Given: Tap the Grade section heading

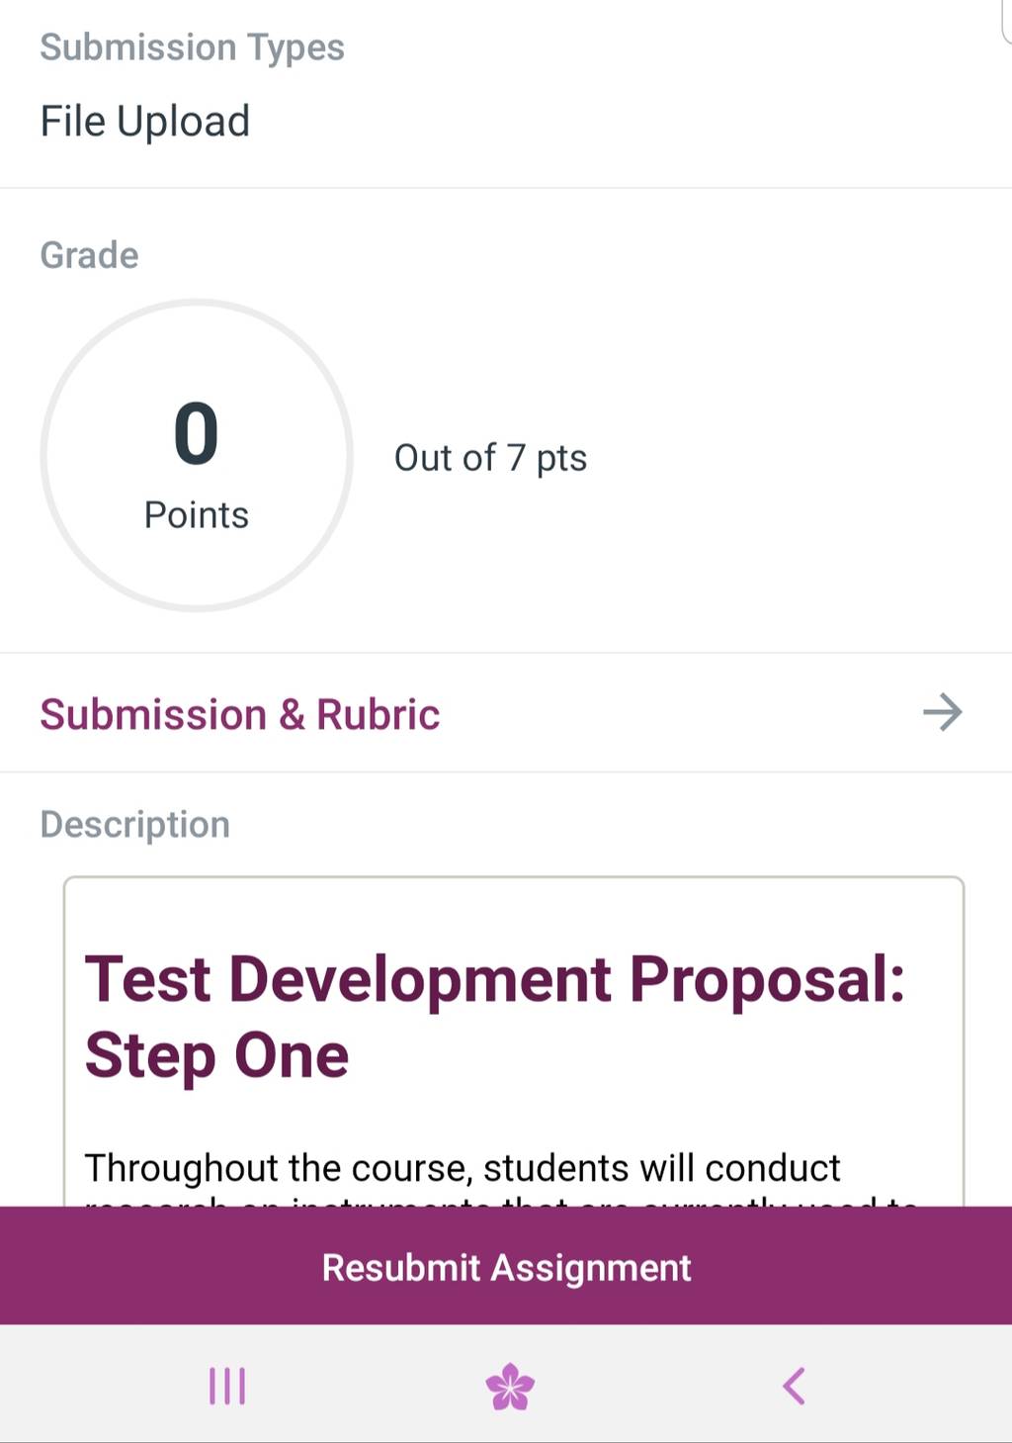Looking at the screenshot, I should (x=89, y=255).
